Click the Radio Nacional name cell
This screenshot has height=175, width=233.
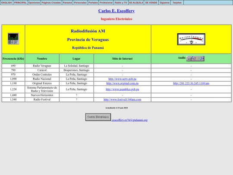(x=42, y=79)
